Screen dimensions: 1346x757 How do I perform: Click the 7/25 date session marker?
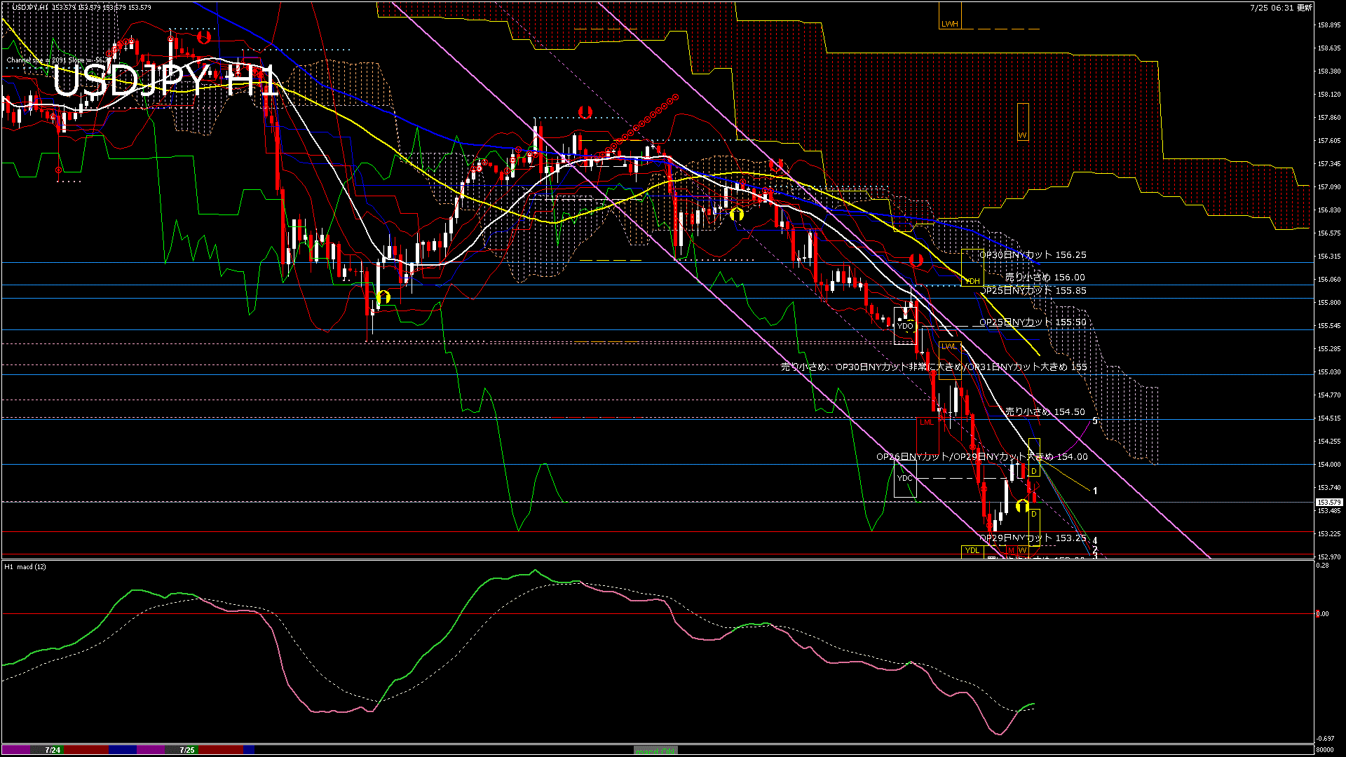[x=187, y=750]
